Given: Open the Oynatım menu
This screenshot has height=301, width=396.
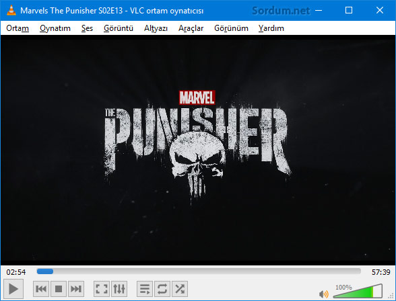Looking at the screenshot, I should click(x=55, y=28).
